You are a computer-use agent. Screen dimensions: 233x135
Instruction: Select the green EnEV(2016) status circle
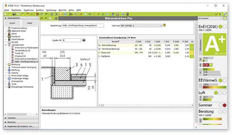[x=220, y=27]
